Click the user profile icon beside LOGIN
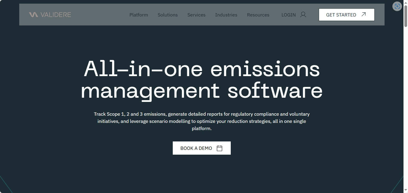408x193 pixels. pyautogui.click(x=303, y=14)
